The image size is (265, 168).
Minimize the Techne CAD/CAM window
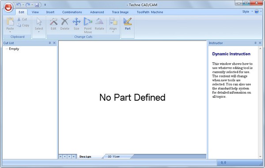point(239,3)
